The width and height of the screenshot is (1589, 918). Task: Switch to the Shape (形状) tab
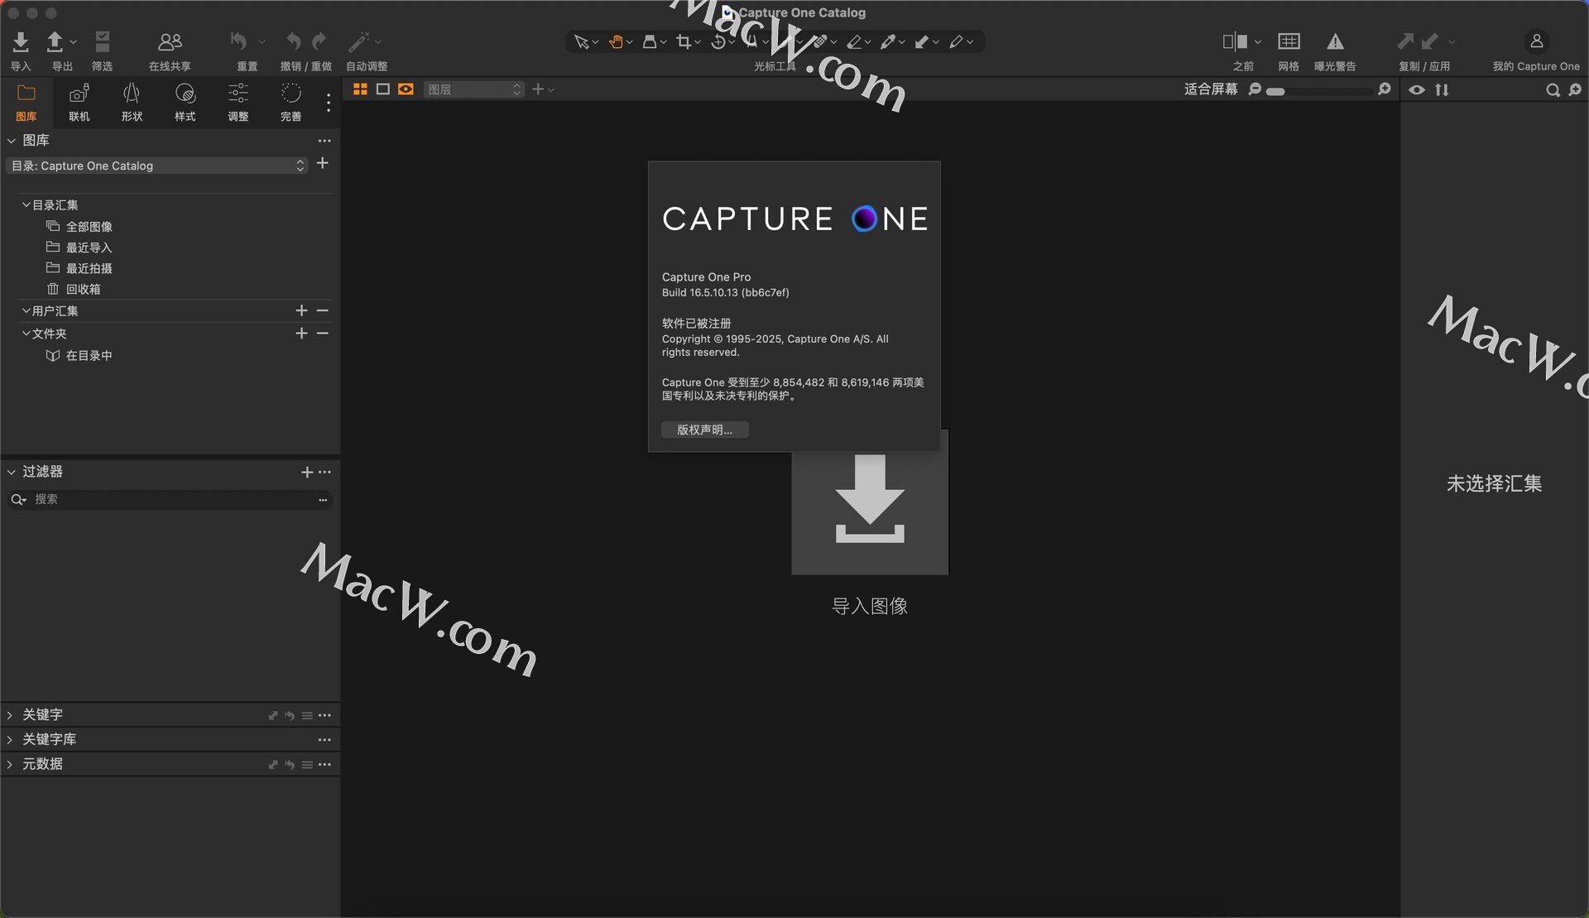tap(132, 102)
